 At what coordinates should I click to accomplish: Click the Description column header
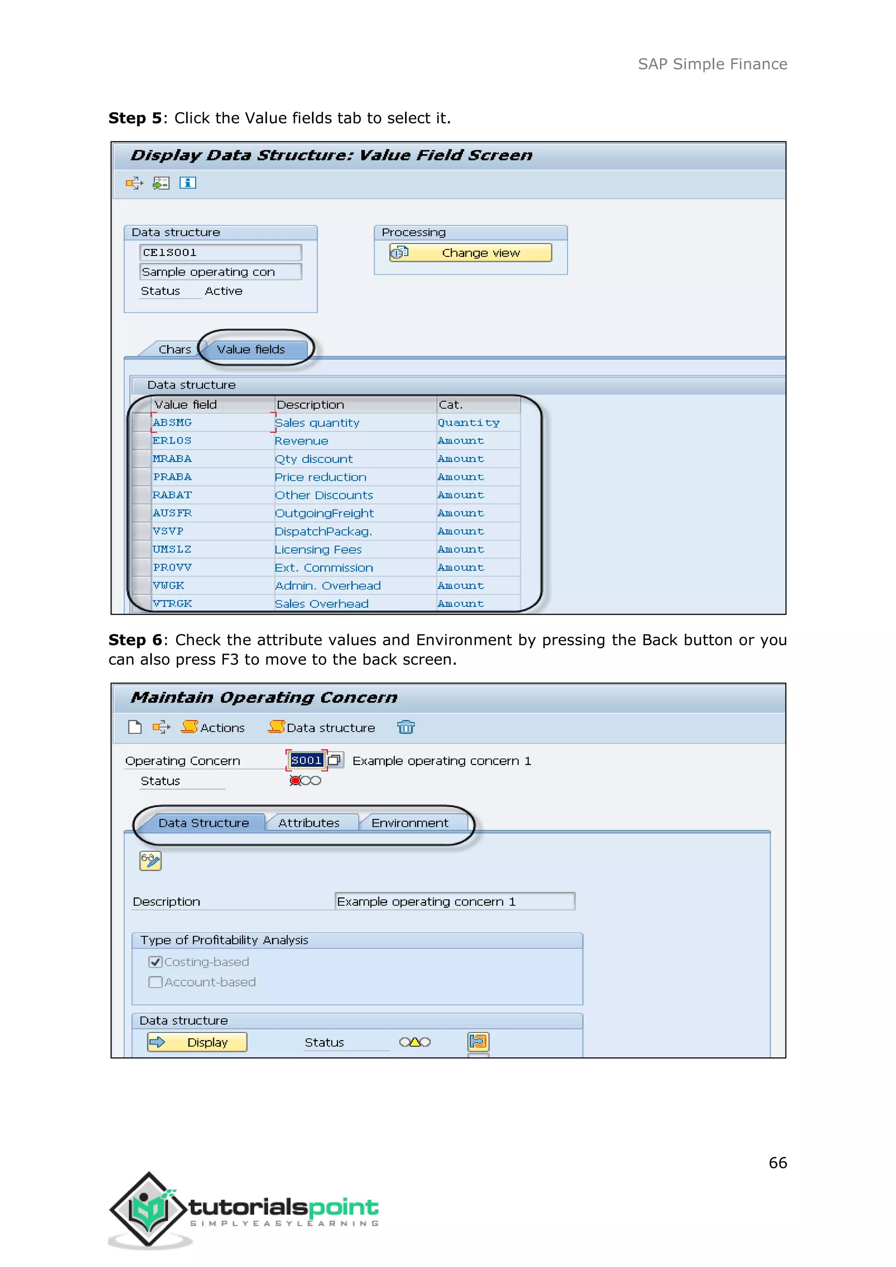point(355,405)
